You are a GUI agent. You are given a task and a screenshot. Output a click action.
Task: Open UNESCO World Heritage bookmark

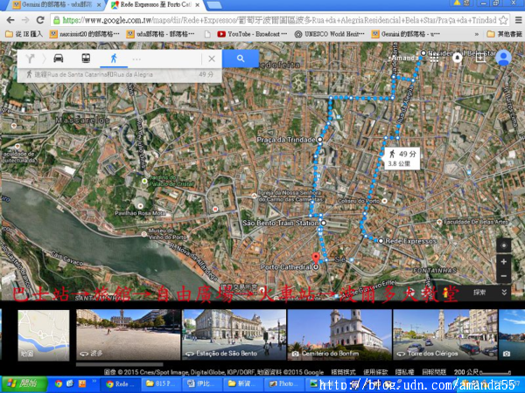coord(330,34)
